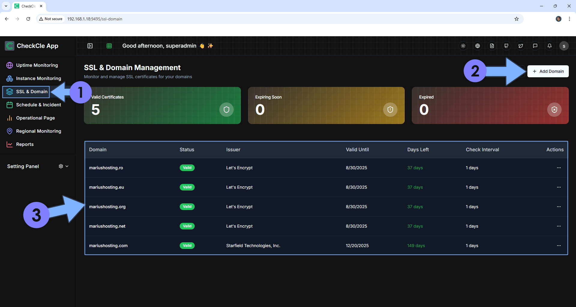Click the Check Interval column header

(482, 149)
